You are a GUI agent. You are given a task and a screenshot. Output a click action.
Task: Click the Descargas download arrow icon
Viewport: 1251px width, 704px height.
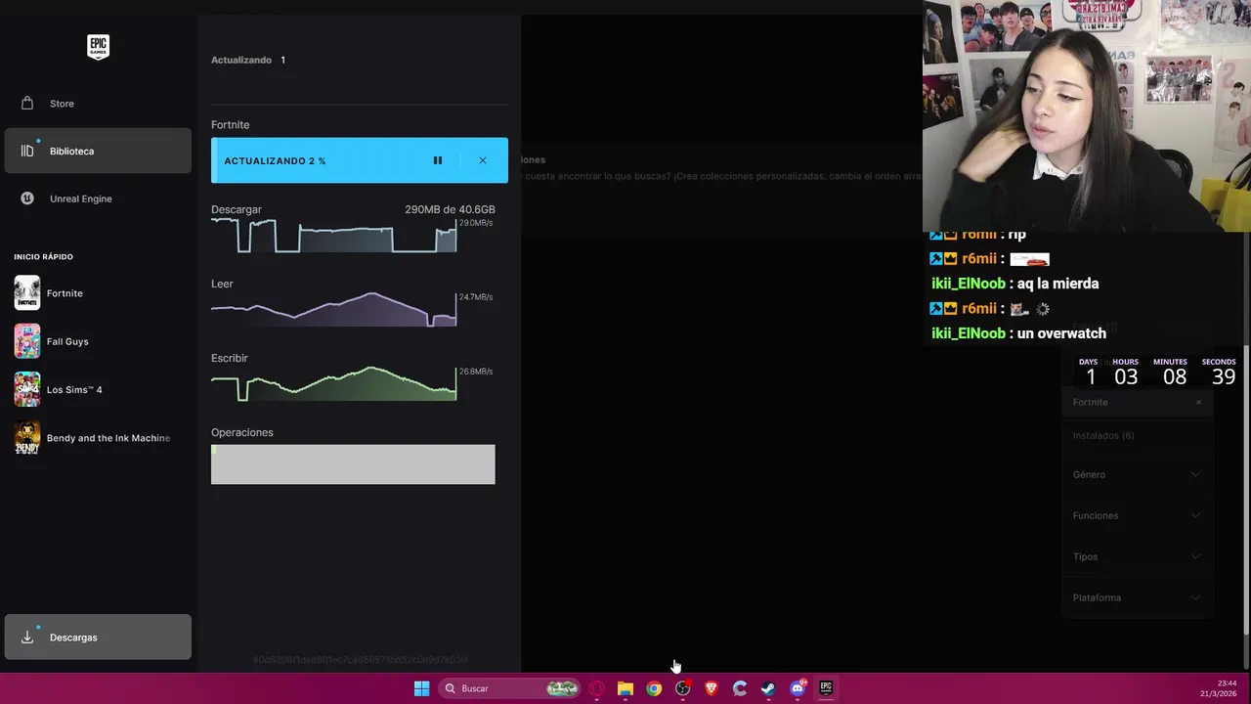coord(27,637)
